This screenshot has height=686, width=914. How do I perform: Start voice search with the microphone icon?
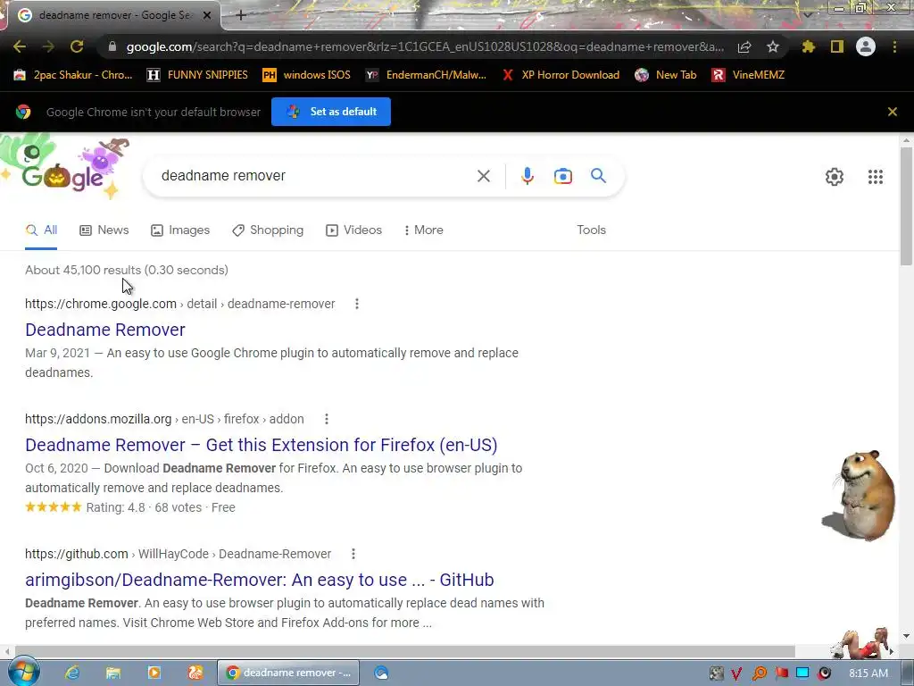pos(528,176)
